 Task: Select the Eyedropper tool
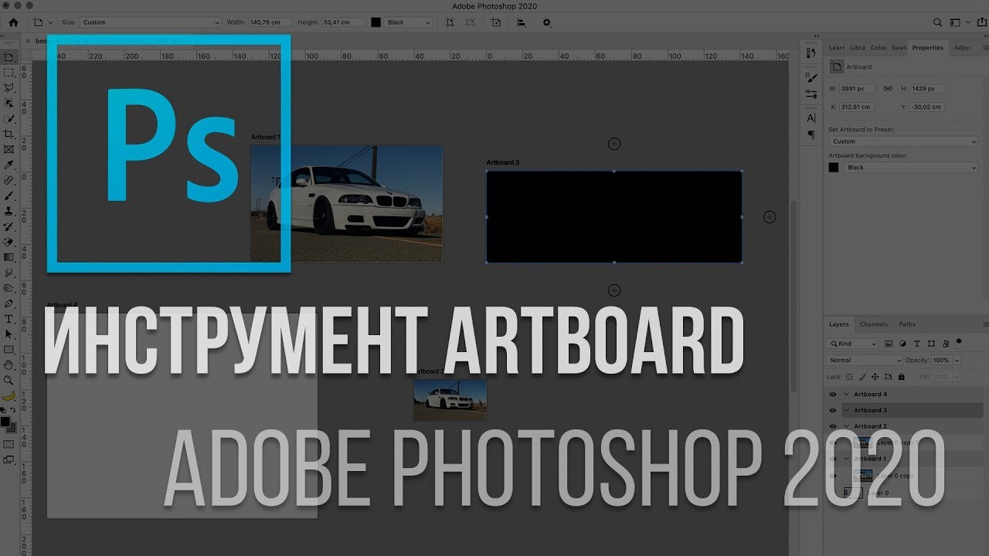pos(8,164)
